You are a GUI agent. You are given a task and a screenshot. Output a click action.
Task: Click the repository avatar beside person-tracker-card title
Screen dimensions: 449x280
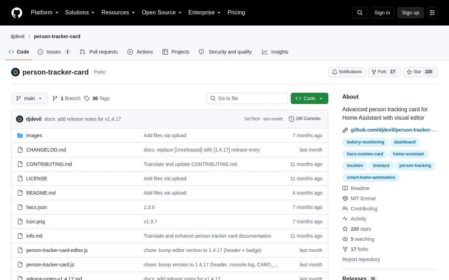tap(15, 72)
